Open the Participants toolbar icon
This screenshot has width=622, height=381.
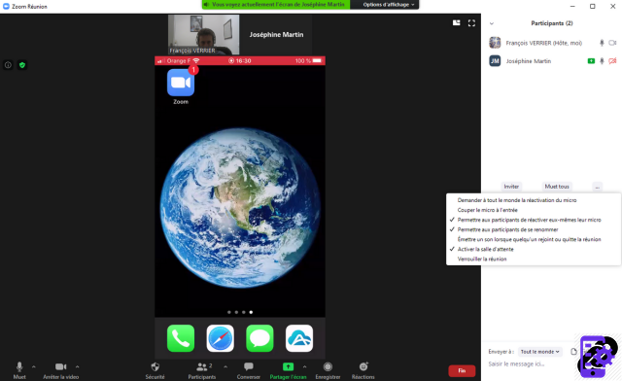coord(202,366)
